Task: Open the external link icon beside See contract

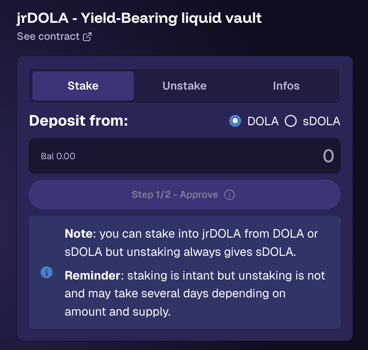Action: click(87, 36)
